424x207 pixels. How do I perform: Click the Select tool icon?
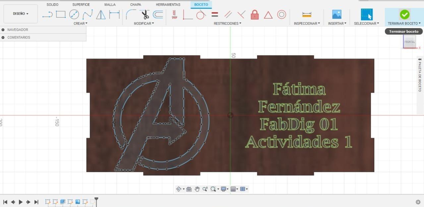pyautogui.click(x=367, y=15)
